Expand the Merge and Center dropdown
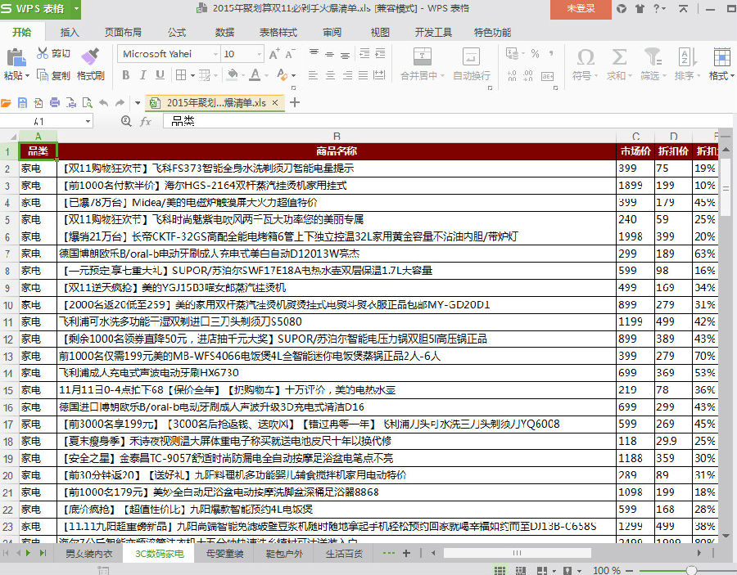The image size is (737, 575). point(442,75)
